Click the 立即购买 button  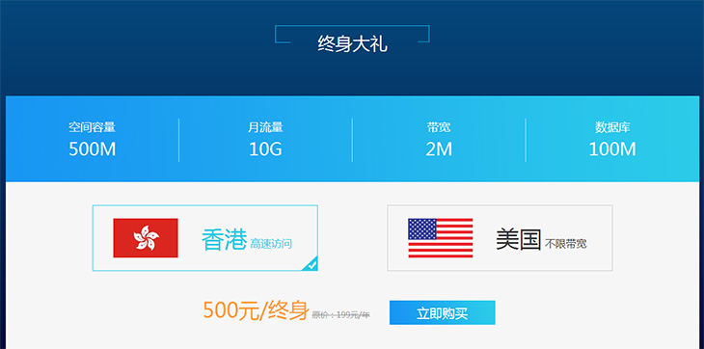click(443, 312)
